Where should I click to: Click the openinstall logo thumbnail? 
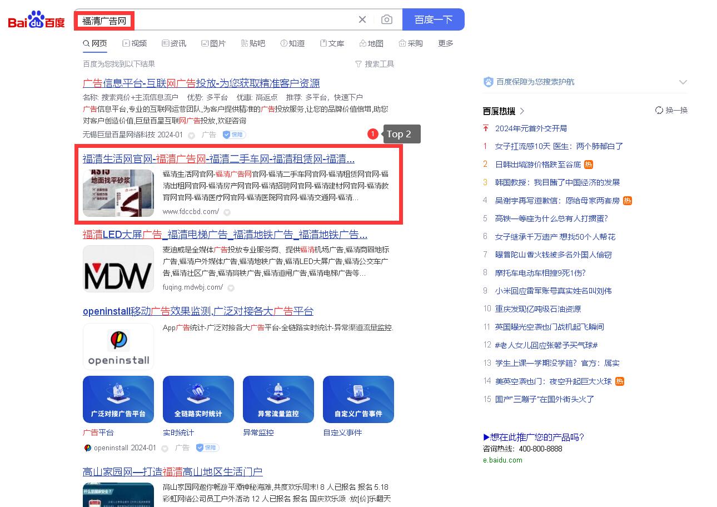click(118, 346)
